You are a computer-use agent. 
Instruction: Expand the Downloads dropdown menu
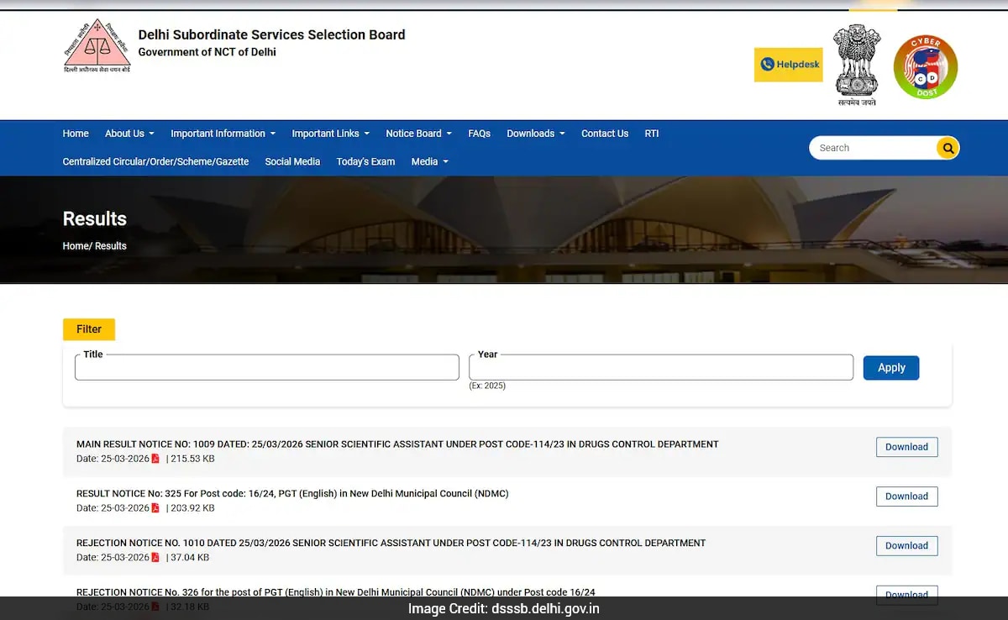535,134
